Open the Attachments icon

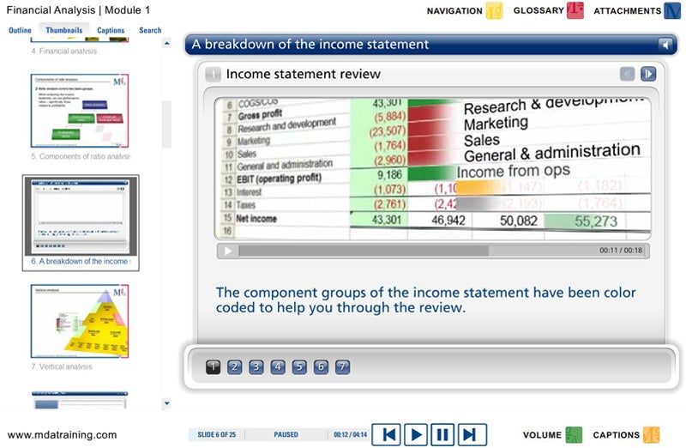(x=674, y=11)
